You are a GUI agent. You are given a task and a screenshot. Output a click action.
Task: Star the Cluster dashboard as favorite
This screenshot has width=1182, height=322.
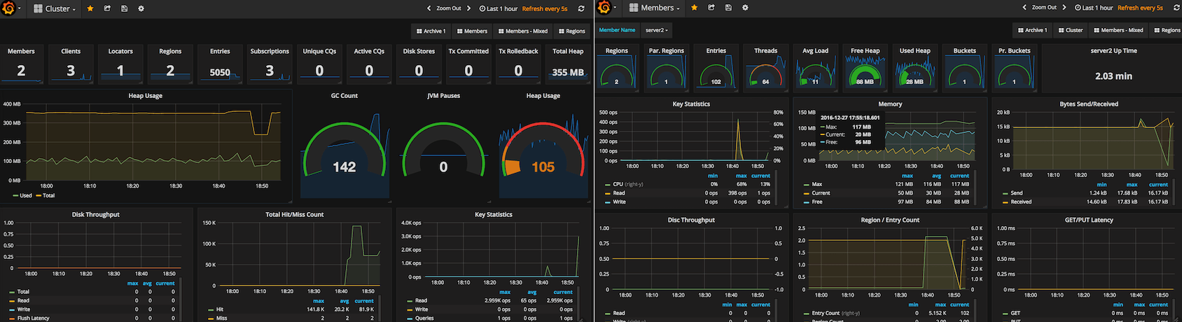90,8
